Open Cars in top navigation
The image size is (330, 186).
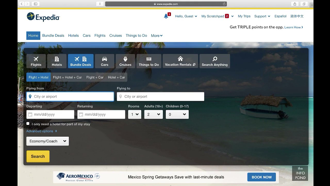click(x=87, y=36)
